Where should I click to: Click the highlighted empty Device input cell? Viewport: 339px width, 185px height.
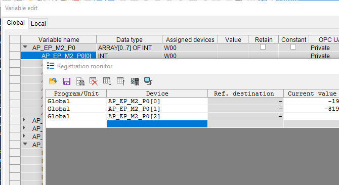[157, 124]
